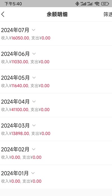Tap the 下午5:40 clock in status bar
Screen dimensions: 112x196
point(13,4)
